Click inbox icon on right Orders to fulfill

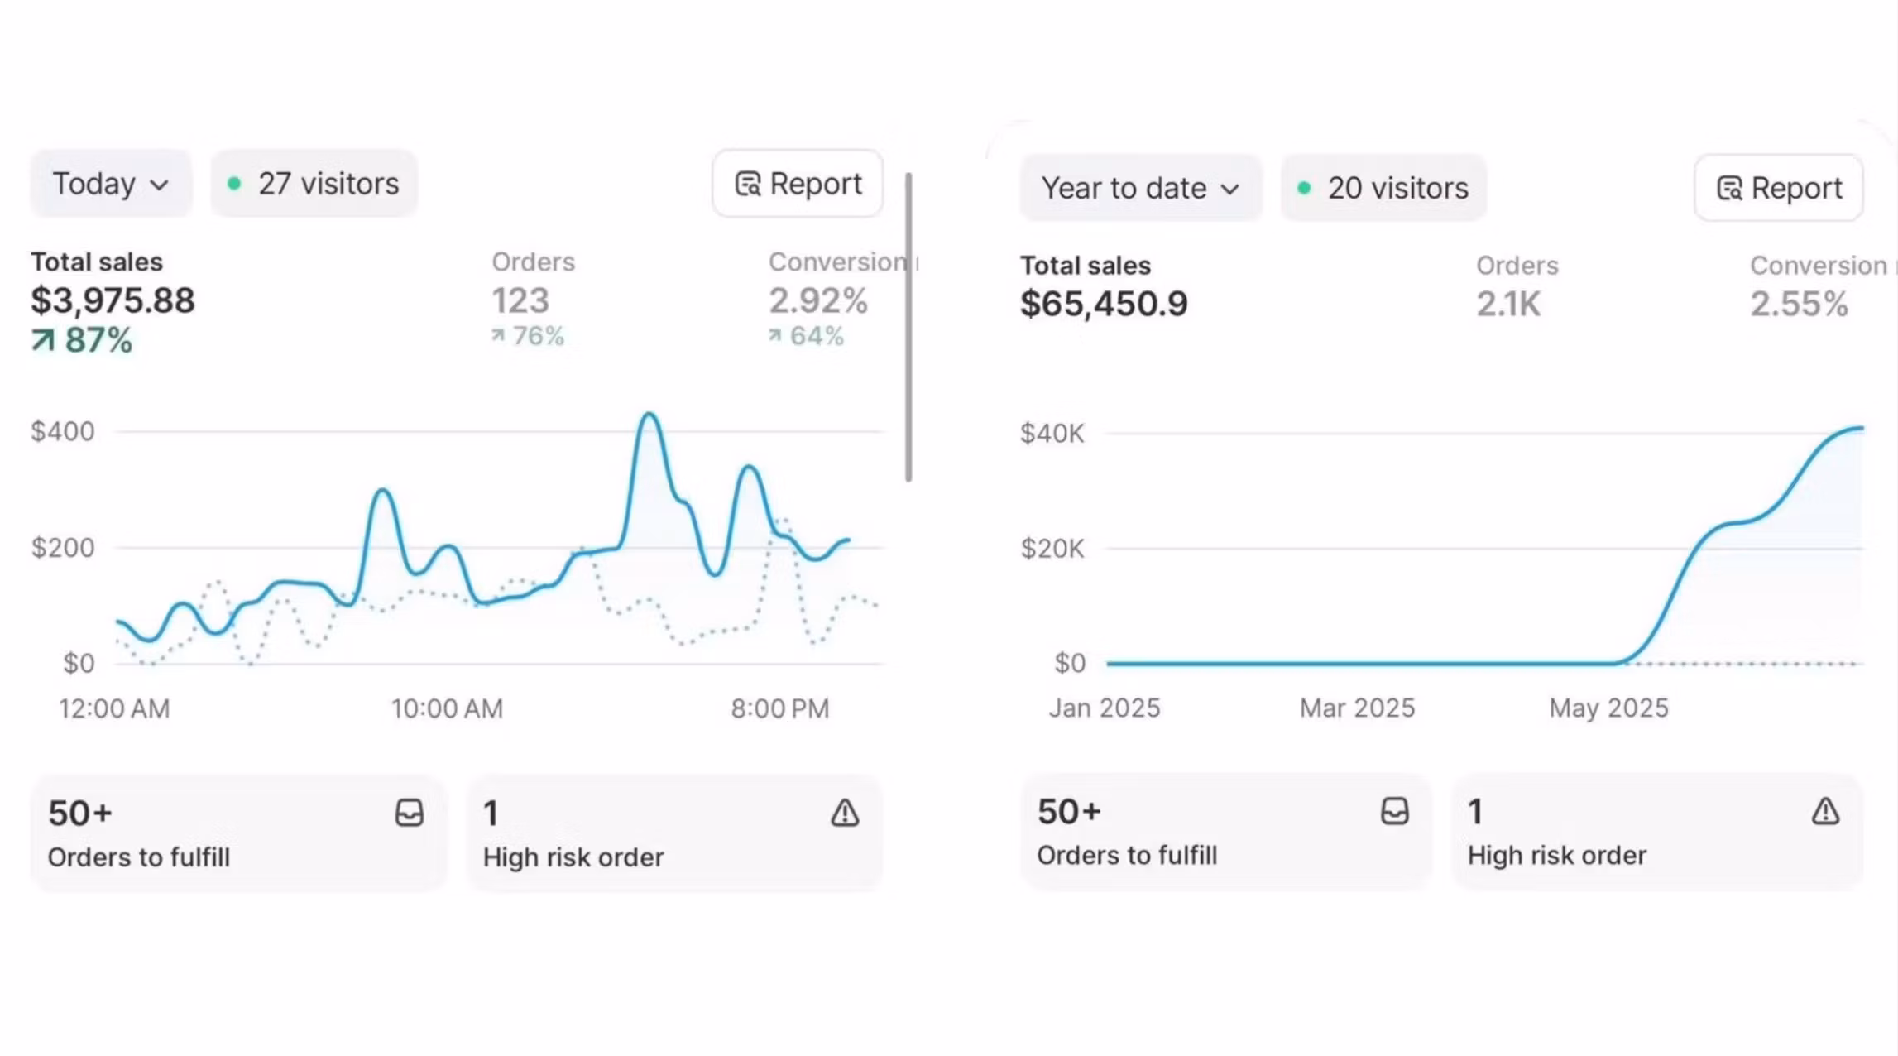click(x=1394, y=811)
